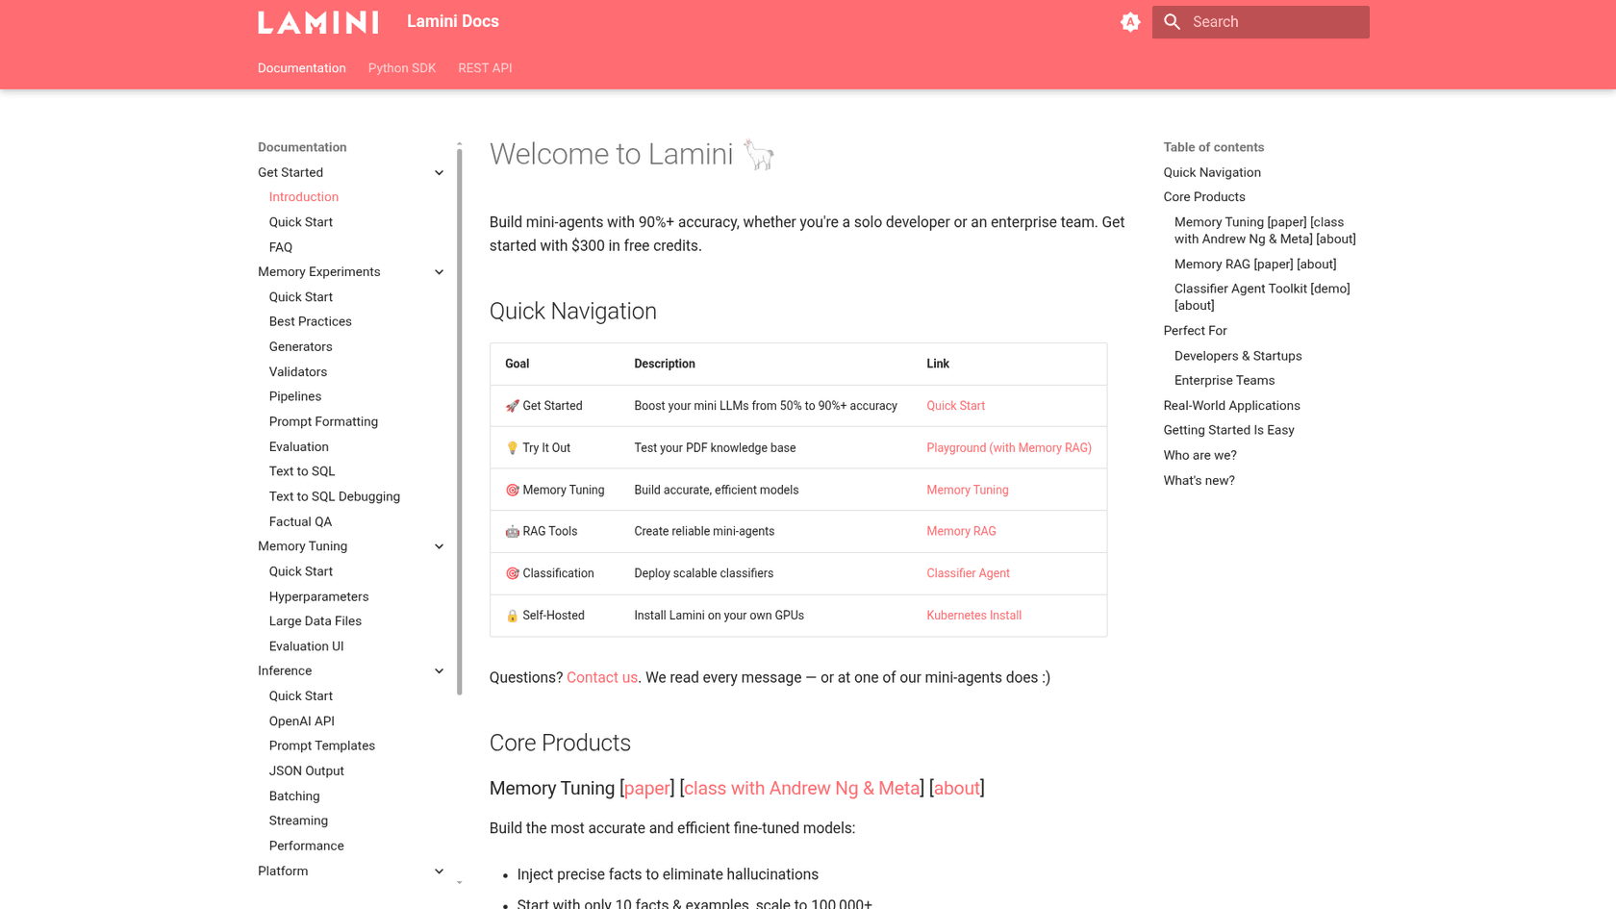
Task: Jump to Core Products in contents
Action: point(1204,197)
